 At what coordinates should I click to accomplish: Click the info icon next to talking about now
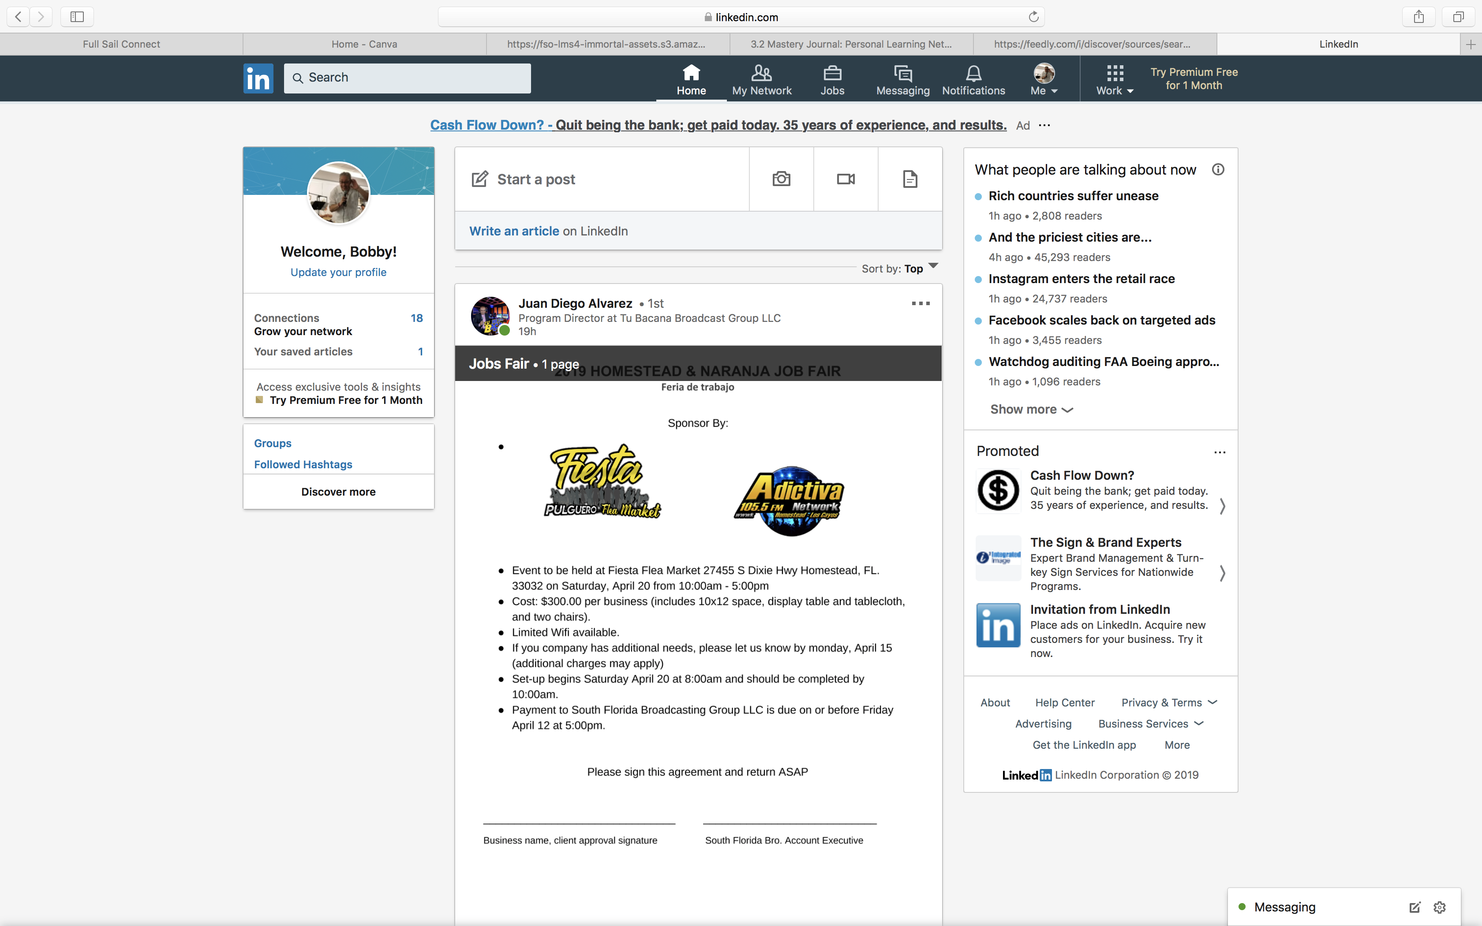tap(1218, 170)
